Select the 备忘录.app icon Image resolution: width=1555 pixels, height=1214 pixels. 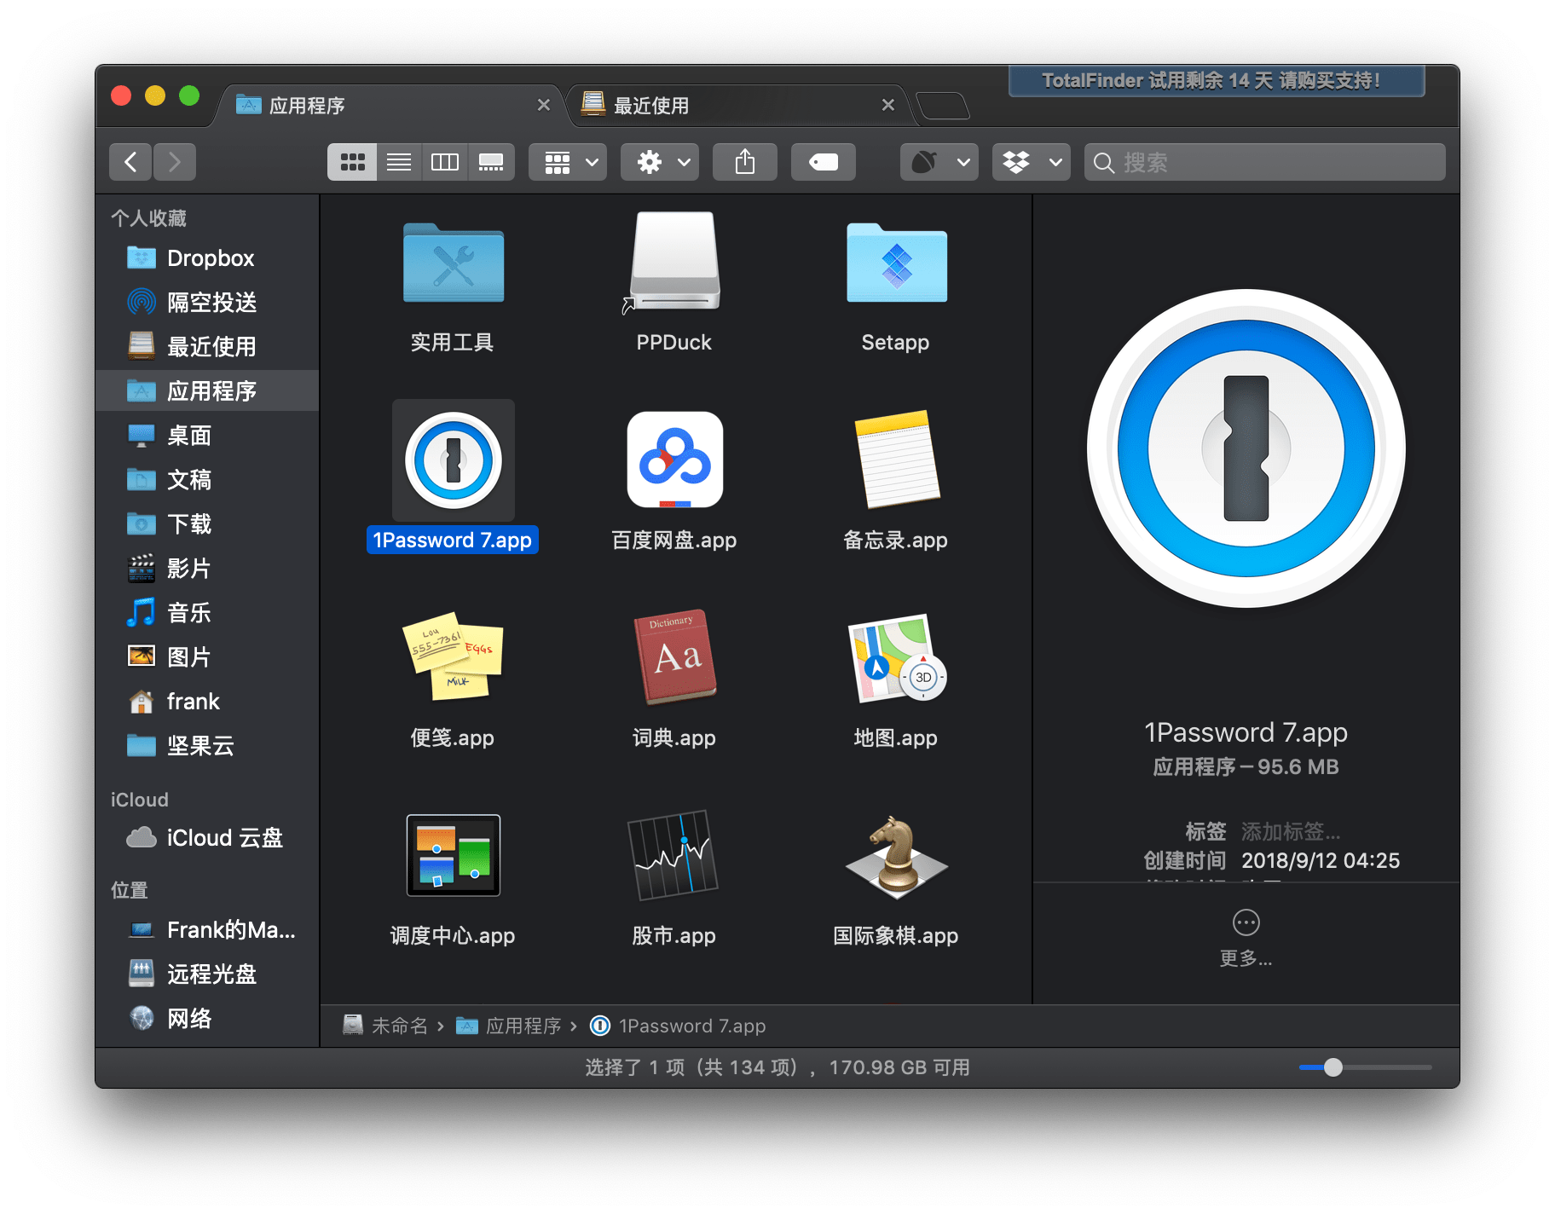pyautogui.click(x=896, y=460)
